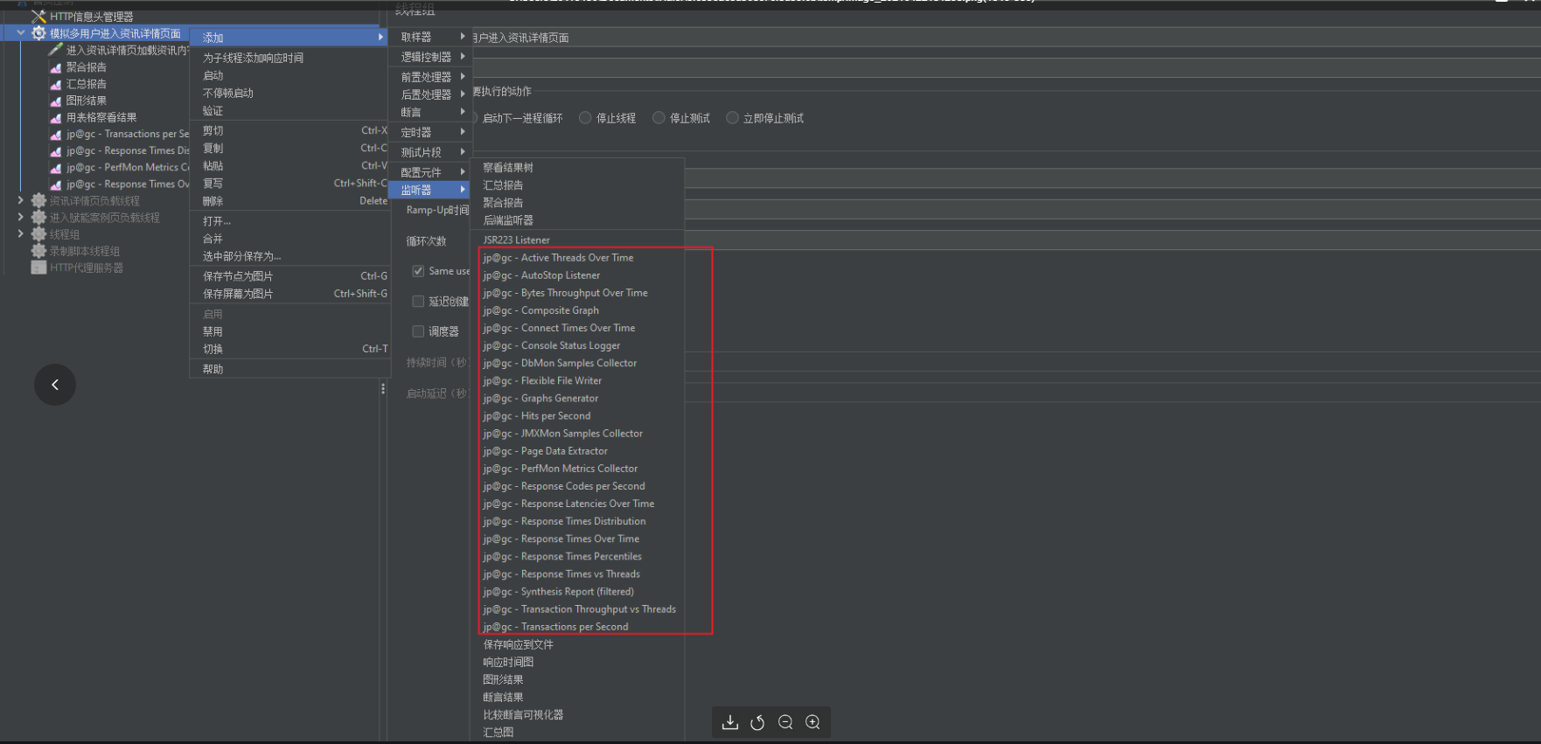This screenshot has height=744, width=1541.
Task: Click the 汇总报告 listener icon in tree
Action: click(56, 84)
